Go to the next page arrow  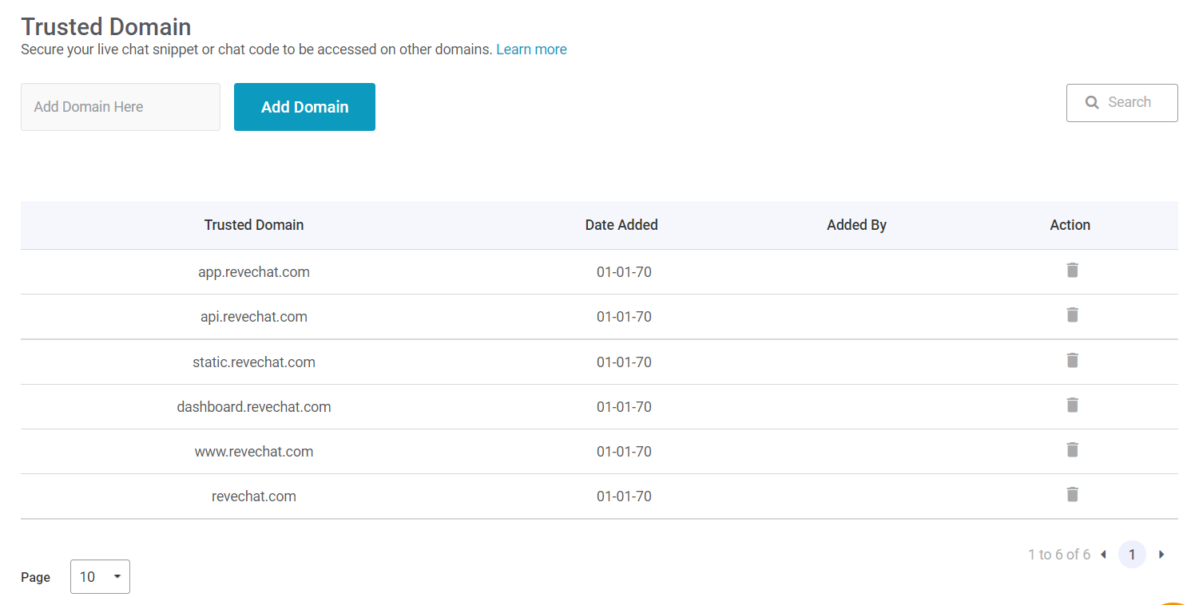(1161, 554)
